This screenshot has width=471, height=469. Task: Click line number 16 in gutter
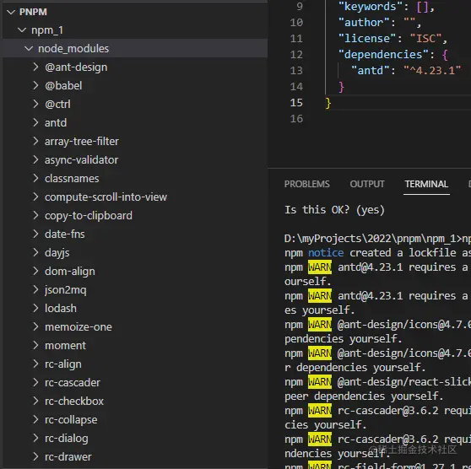point(296,119)
